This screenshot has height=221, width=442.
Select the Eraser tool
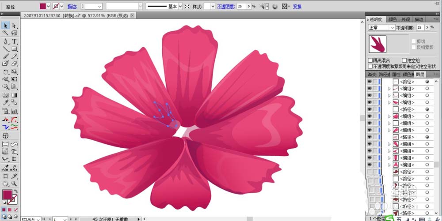[x=15, y=64]
